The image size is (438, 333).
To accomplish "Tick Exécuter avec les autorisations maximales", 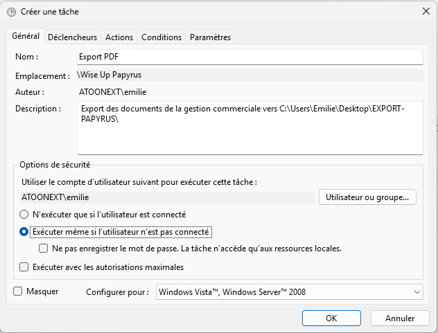I will [x=24, y=267].
